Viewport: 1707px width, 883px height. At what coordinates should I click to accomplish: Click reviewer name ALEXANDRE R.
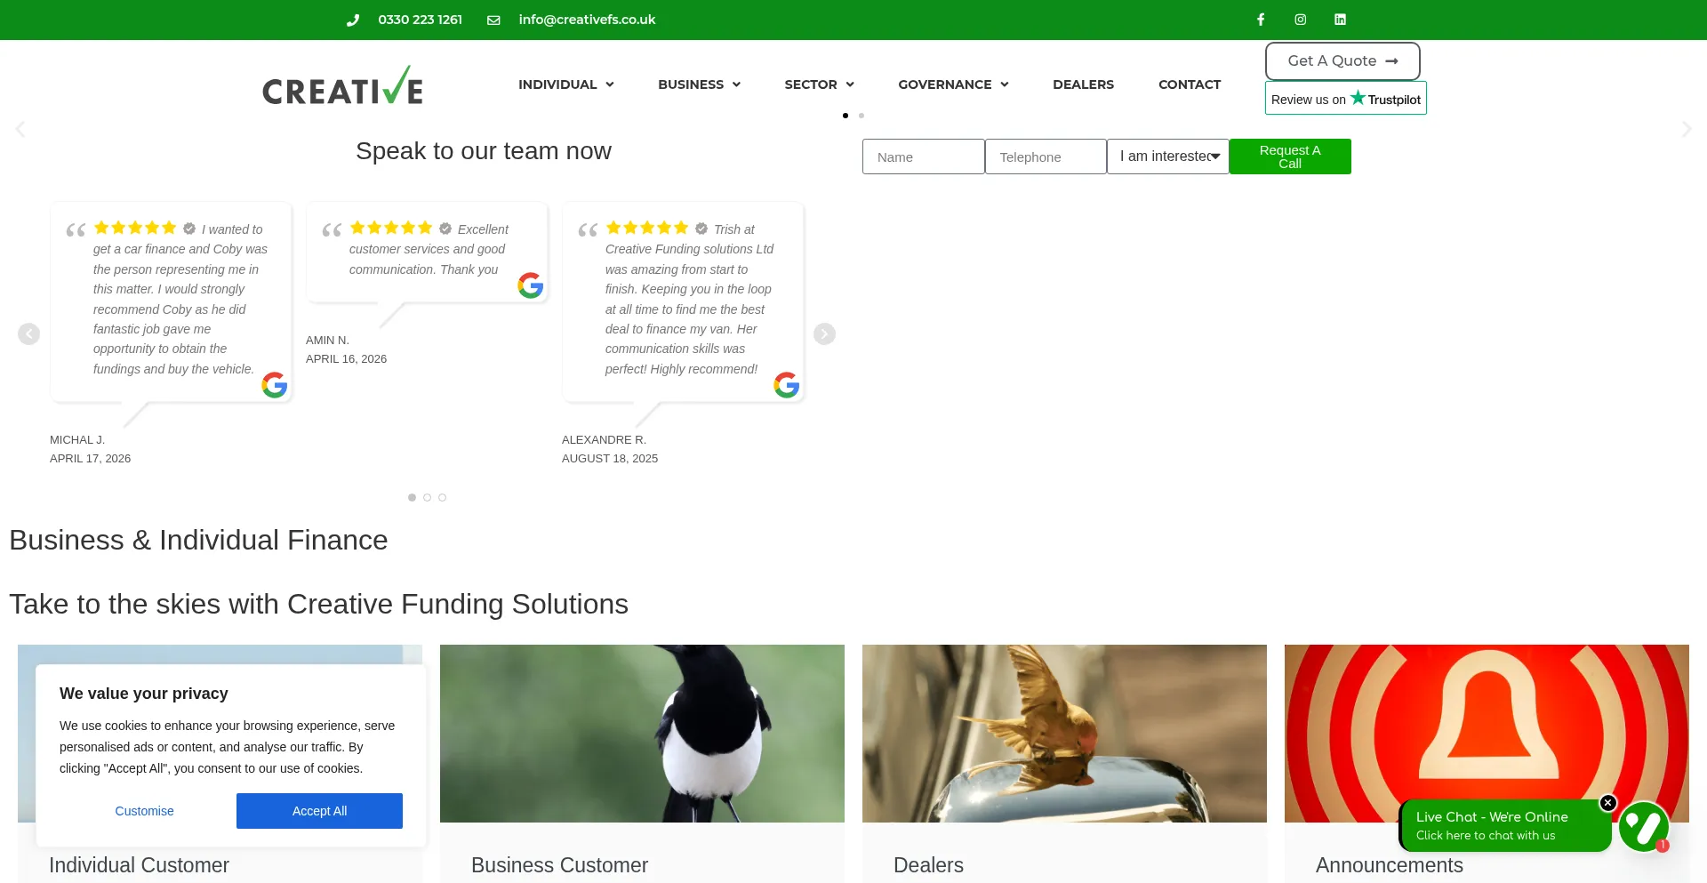604,440
